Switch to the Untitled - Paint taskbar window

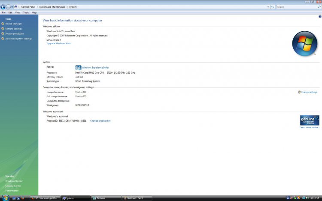tap(137, 198)
